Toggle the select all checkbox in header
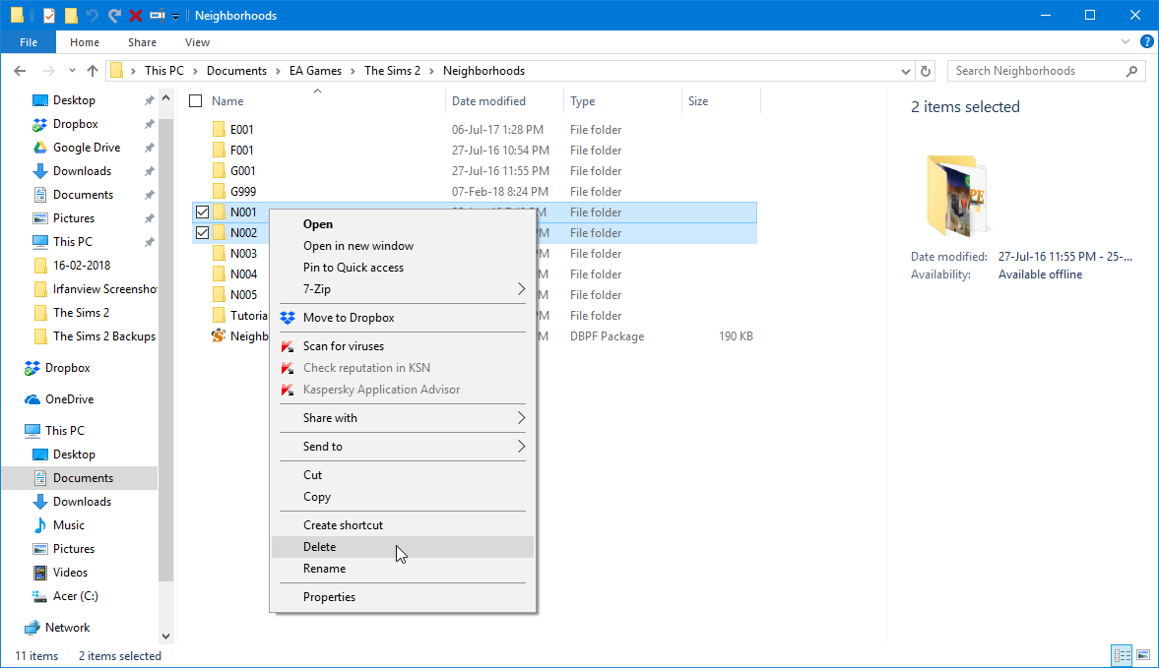 pos(195,101)
